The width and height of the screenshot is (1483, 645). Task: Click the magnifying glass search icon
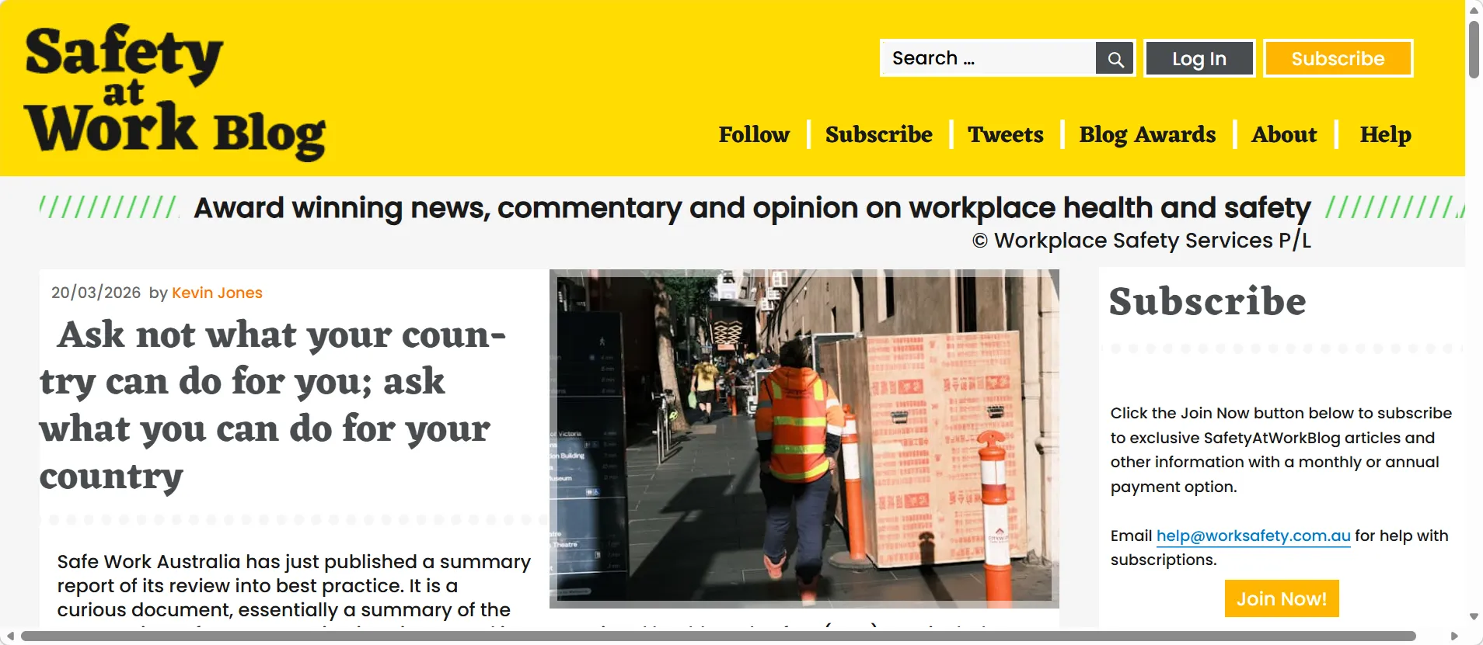pyautogui.click(x=1115, y=59)
